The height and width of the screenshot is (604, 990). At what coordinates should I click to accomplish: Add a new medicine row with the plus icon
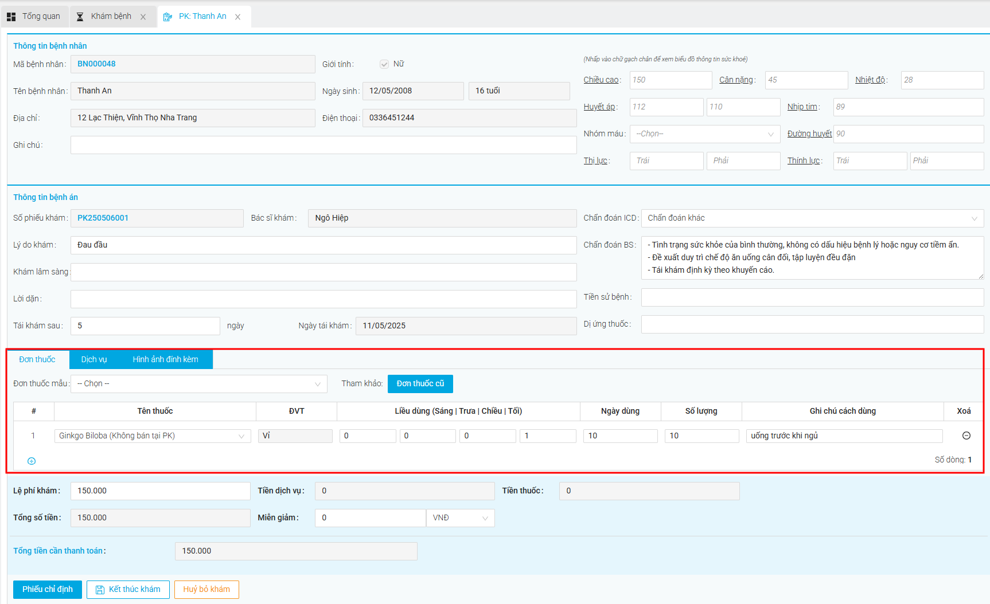pos(32,461)
